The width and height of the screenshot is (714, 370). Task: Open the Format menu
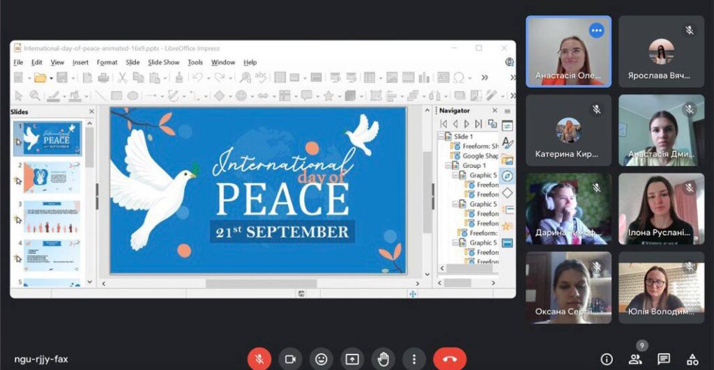[107, 62]
